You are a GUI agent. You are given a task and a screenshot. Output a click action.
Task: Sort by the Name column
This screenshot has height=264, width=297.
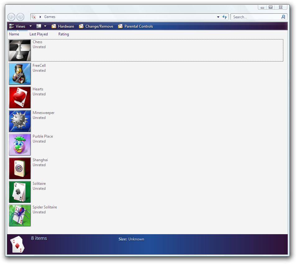[14, 34]
